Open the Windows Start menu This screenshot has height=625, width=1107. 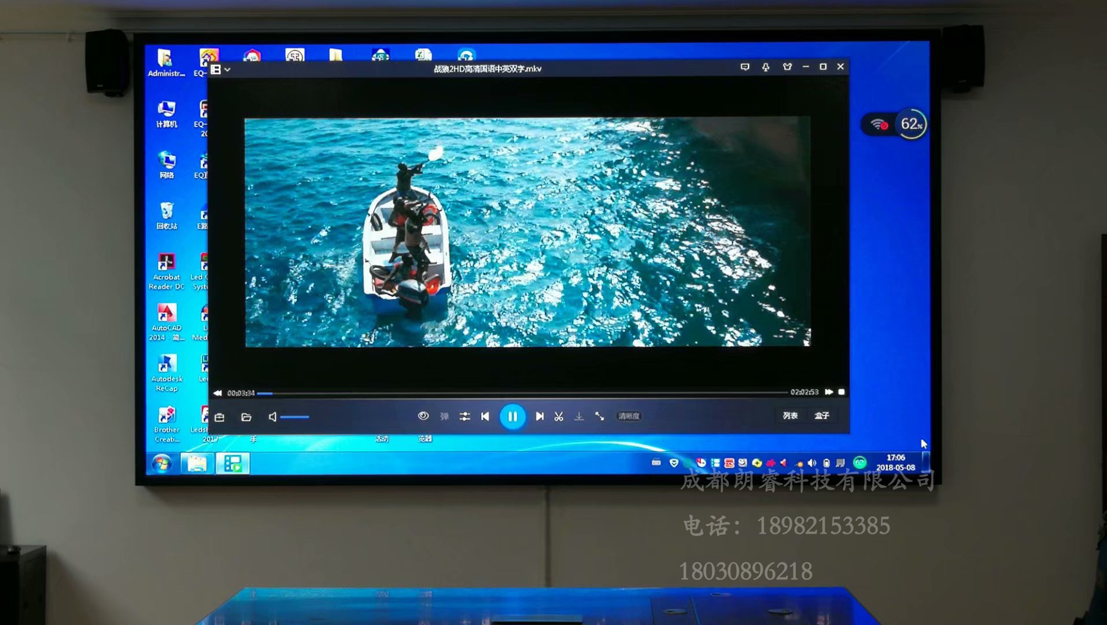[162, 464]
